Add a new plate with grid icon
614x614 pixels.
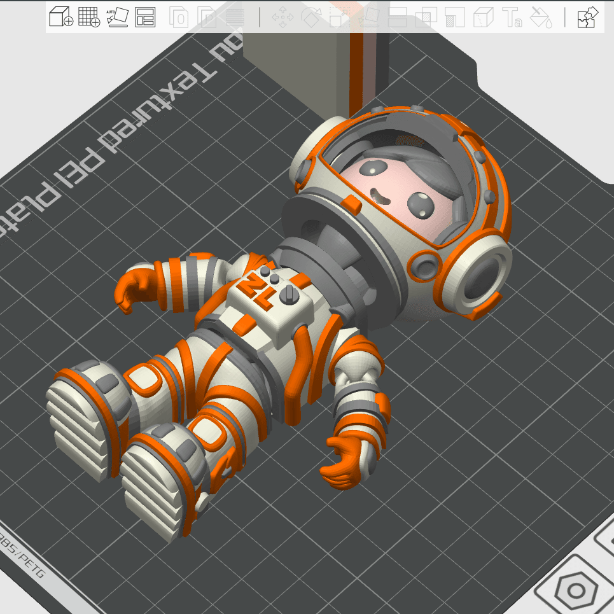[89, 17]
